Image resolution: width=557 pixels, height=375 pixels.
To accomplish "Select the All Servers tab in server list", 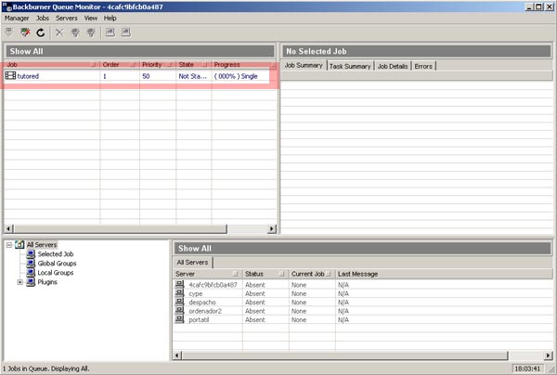I will [x=192, y=263].
